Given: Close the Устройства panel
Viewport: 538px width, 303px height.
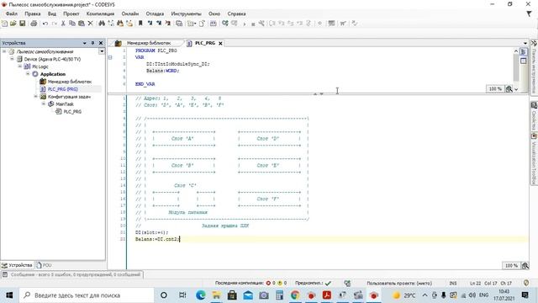Looking at the screenshot, I should click(101, 43).
